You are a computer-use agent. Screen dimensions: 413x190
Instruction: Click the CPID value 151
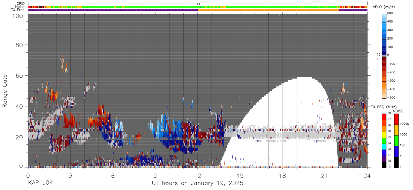[198, 4]
